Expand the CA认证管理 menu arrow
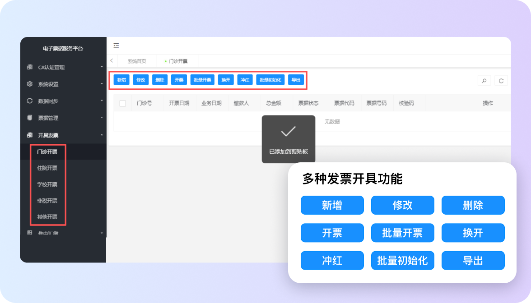The image size is (531, 303). (102, 67)
